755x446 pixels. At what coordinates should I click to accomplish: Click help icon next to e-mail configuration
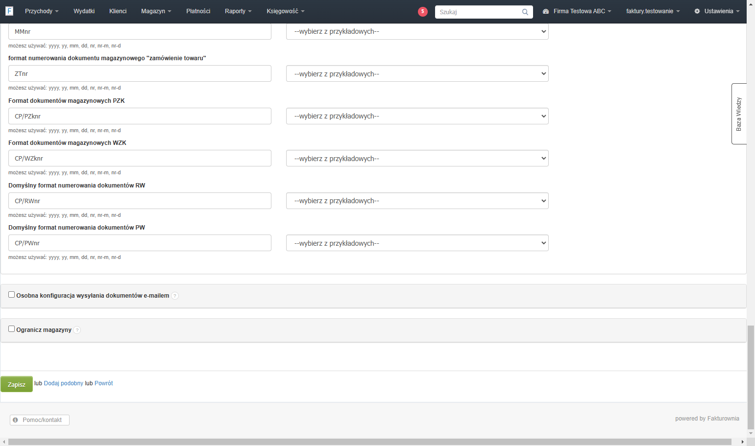[175, 296]
